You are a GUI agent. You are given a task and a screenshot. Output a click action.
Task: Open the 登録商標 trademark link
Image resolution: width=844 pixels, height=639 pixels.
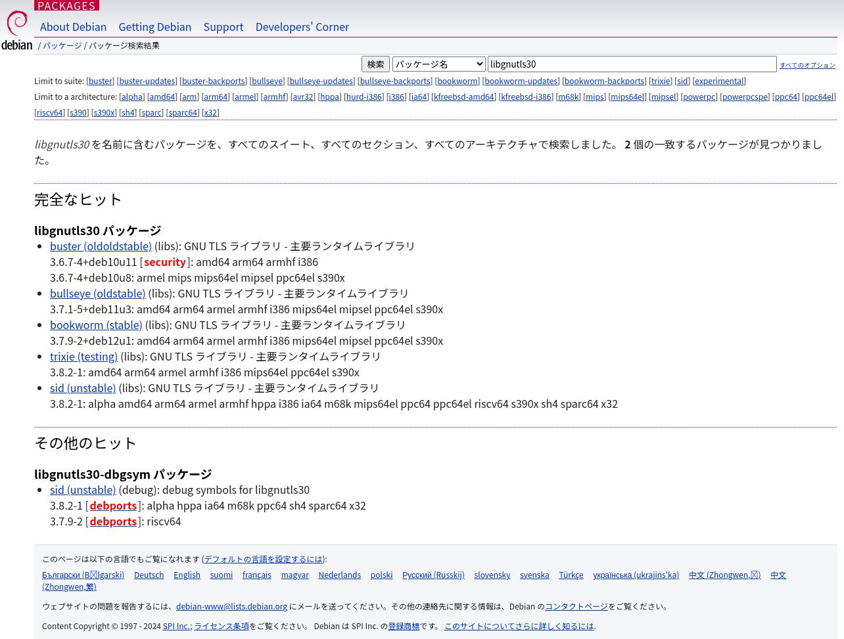point(404,627)
